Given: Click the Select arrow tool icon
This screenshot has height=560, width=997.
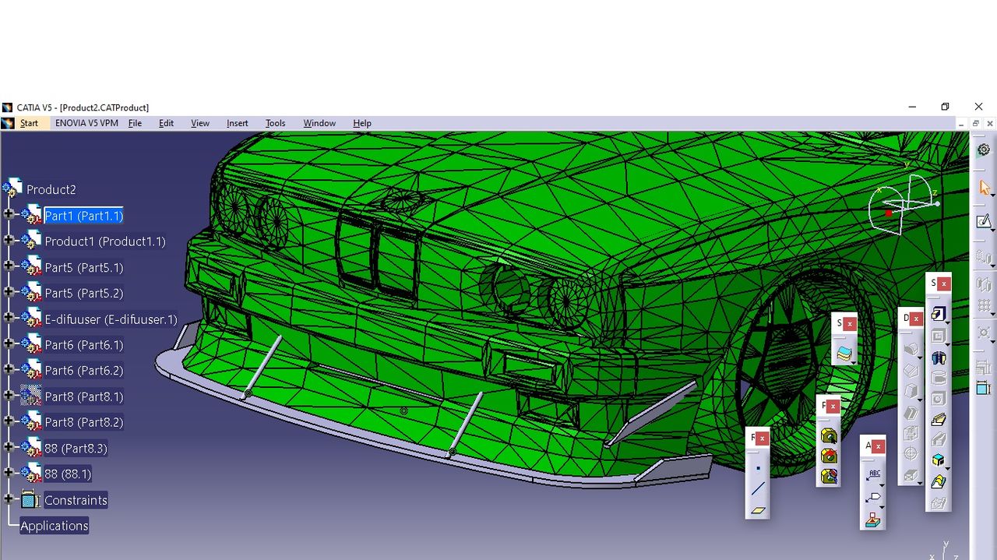Looking at the screenshot, I should 985,188.
